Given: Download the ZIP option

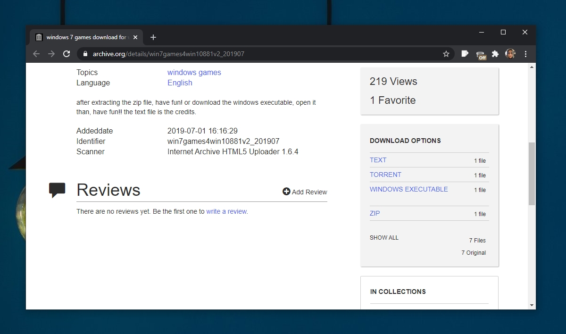Looking at the screenshot, I should (x=375, y=213).
